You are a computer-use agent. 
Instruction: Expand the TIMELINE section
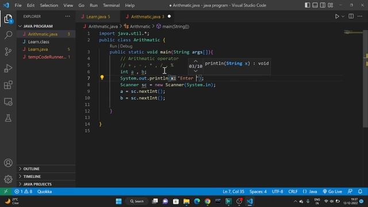click(x=46, y=177)
